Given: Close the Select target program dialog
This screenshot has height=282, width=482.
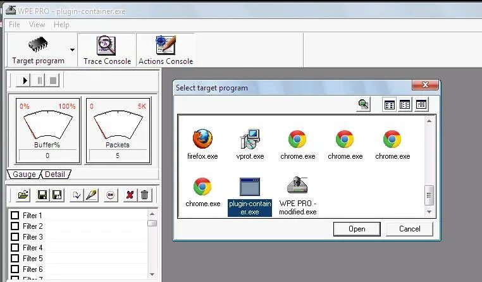Looking at the screenshot, I should (425, 85).
